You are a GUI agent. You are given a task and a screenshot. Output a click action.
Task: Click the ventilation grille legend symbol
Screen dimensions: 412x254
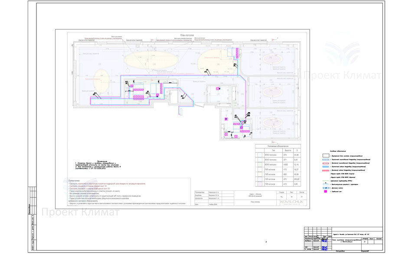point(326,183)
